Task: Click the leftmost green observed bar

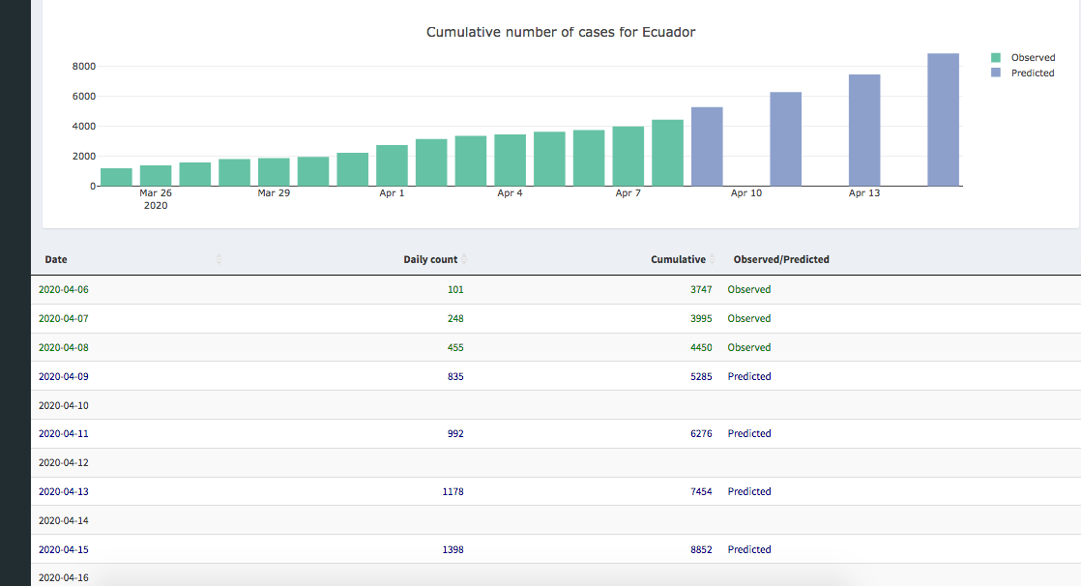Action: pos(116,177)
